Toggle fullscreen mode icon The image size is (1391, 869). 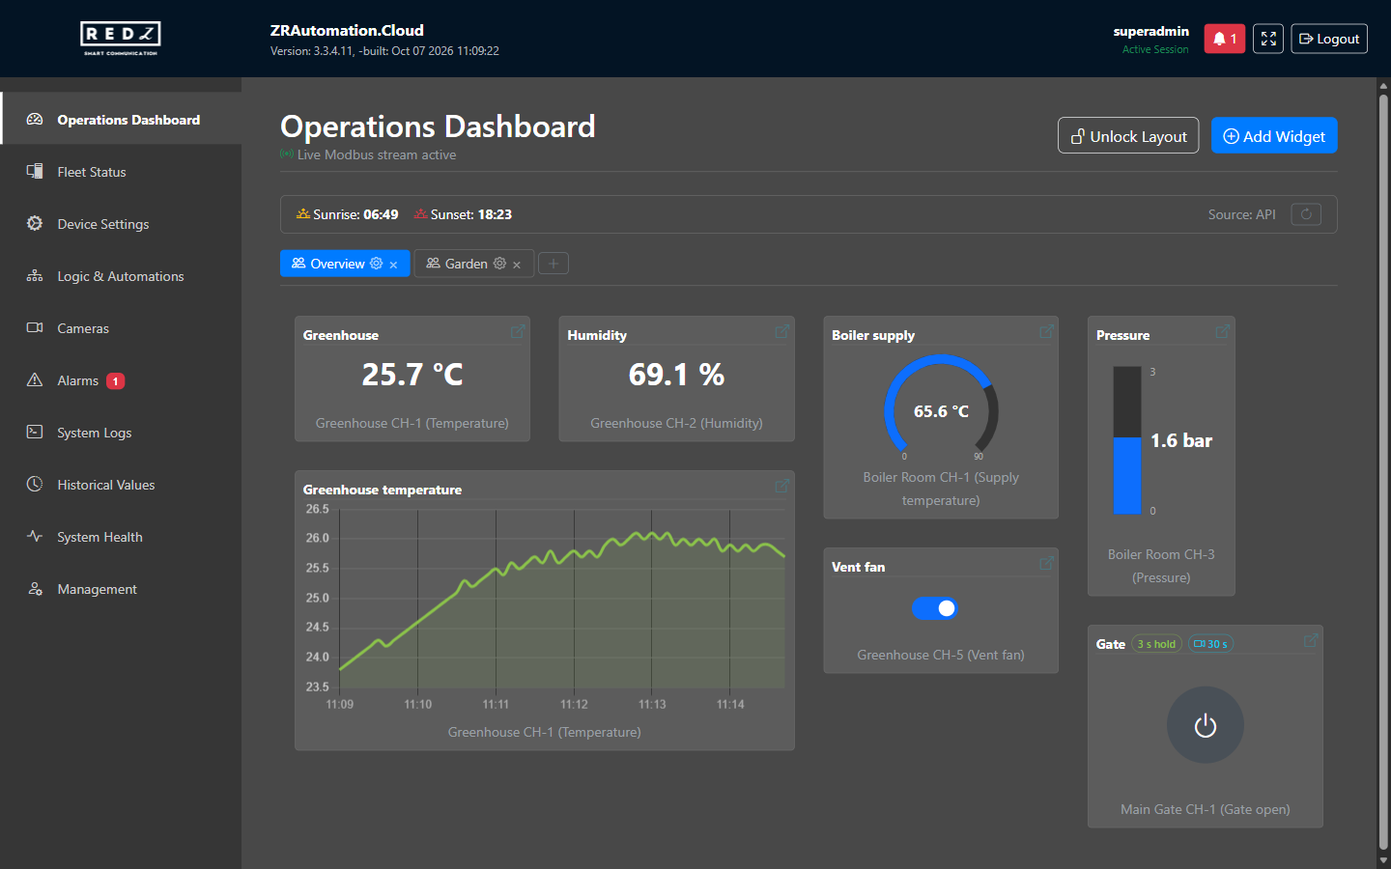(x=1268, y=39)
